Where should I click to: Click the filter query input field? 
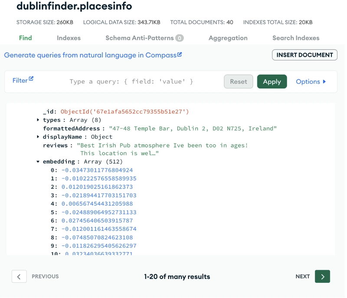pyautogui.click(x=131, y=82)
